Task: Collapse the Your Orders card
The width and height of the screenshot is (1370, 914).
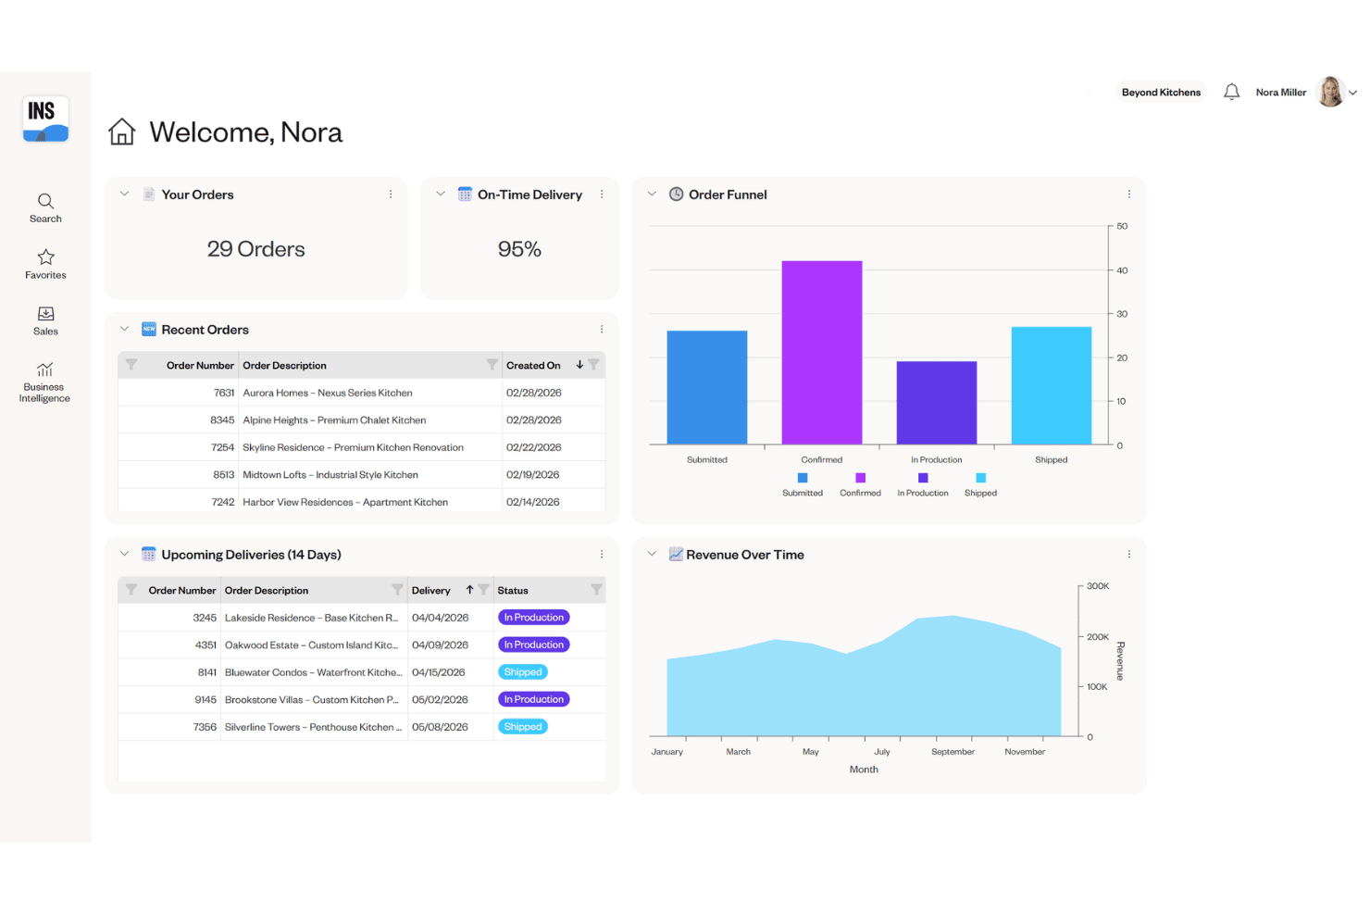Action: pyautogui.click(x=125, y=194)
